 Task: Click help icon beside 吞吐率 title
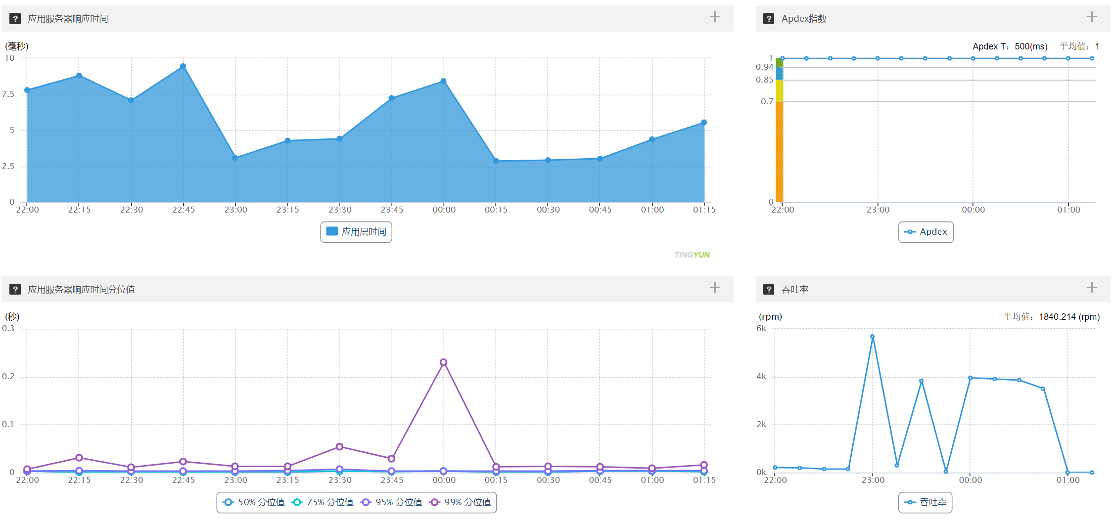[768, 289]
